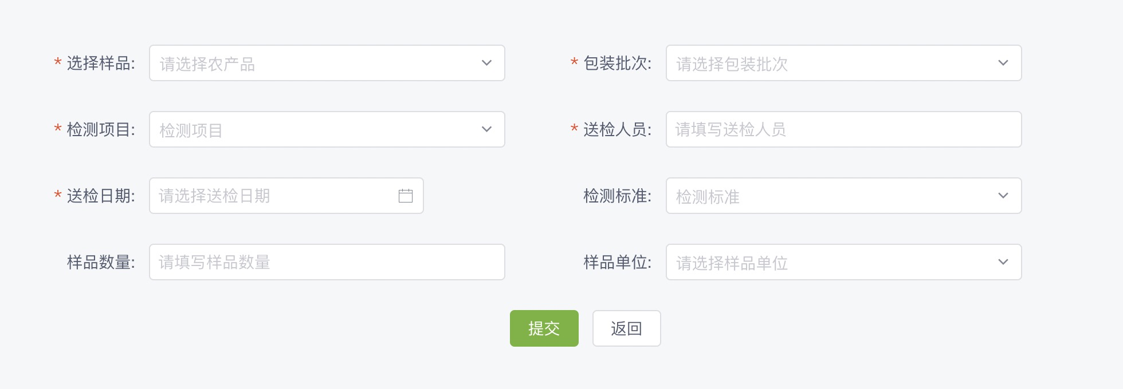This screenshot has width=1123, height=389.
Task: Click chevron arrow of 样品单位 dropdown
Action: pyautogui.click(x=1003, y=262)
